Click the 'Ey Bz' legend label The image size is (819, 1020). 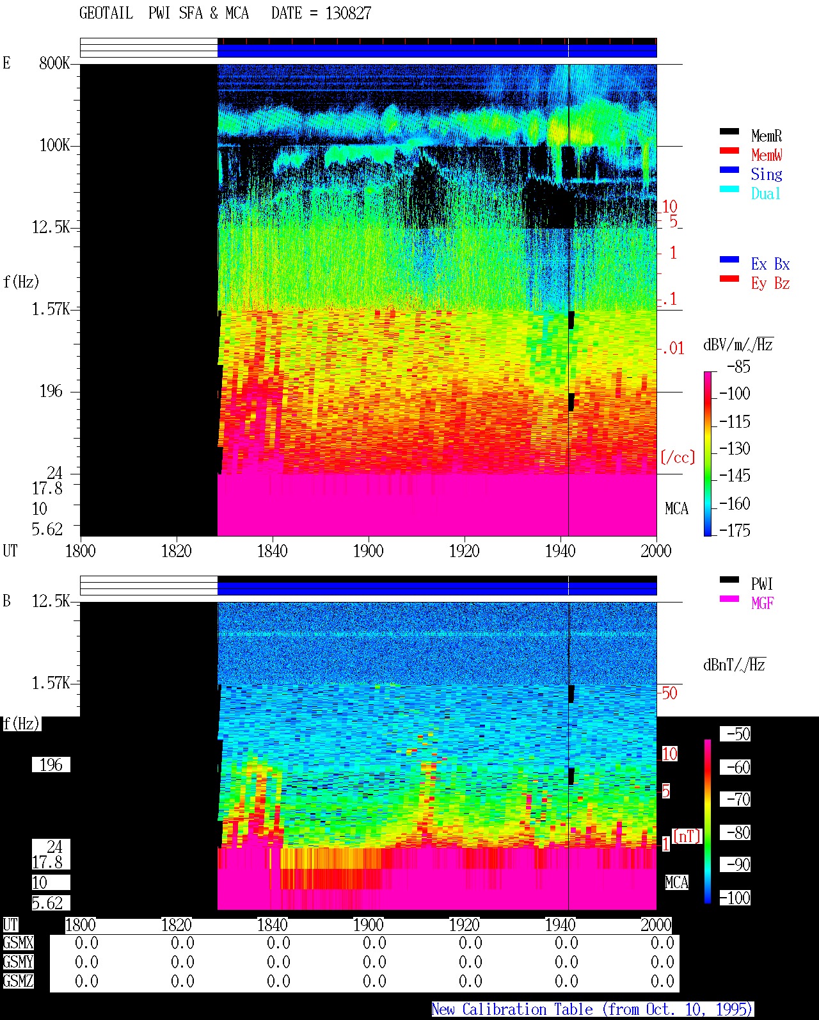tap(770, 283)
